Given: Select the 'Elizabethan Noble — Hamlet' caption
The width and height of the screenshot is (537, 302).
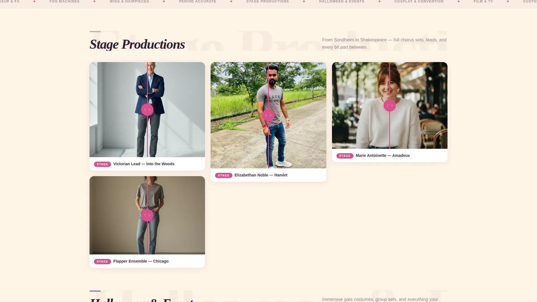Looking at the screenshot, I should coord(261,175).
